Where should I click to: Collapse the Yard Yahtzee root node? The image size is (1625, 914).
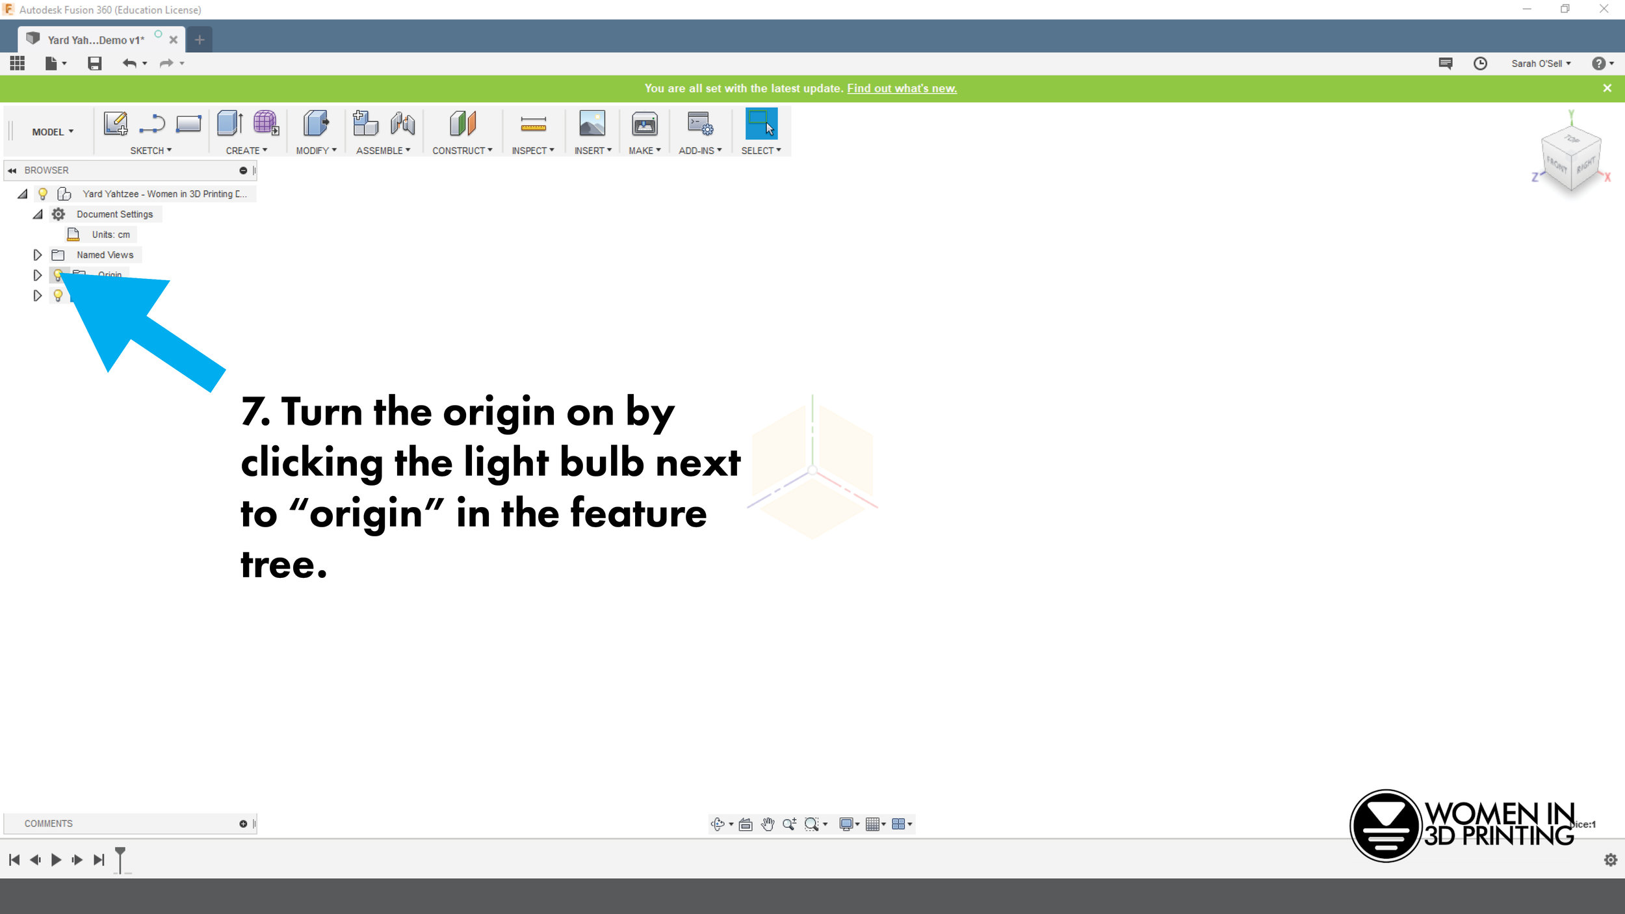[x=22, y=194]
